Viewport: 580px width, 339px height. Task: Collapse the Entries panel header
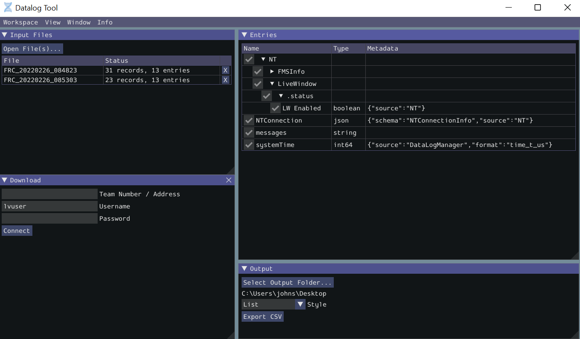244,35
